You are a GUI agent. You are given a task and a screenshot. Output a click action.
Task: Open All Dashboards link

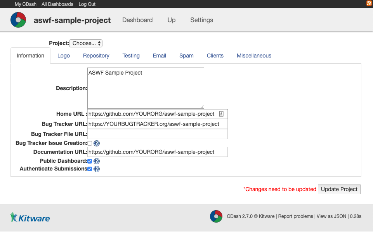pos(57,4)
